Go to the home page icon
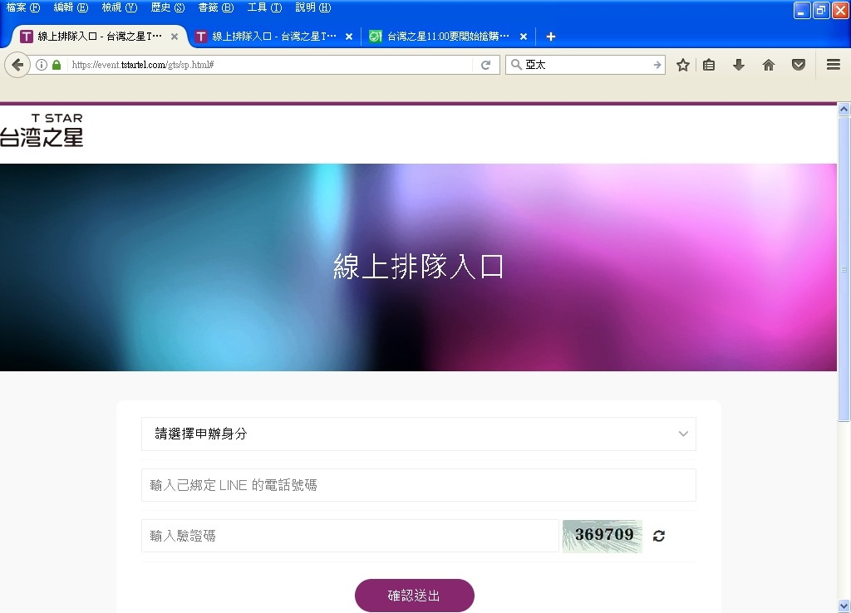Image resolution: width=851 pixels, height=613 pixels. [x=769, y=65]
